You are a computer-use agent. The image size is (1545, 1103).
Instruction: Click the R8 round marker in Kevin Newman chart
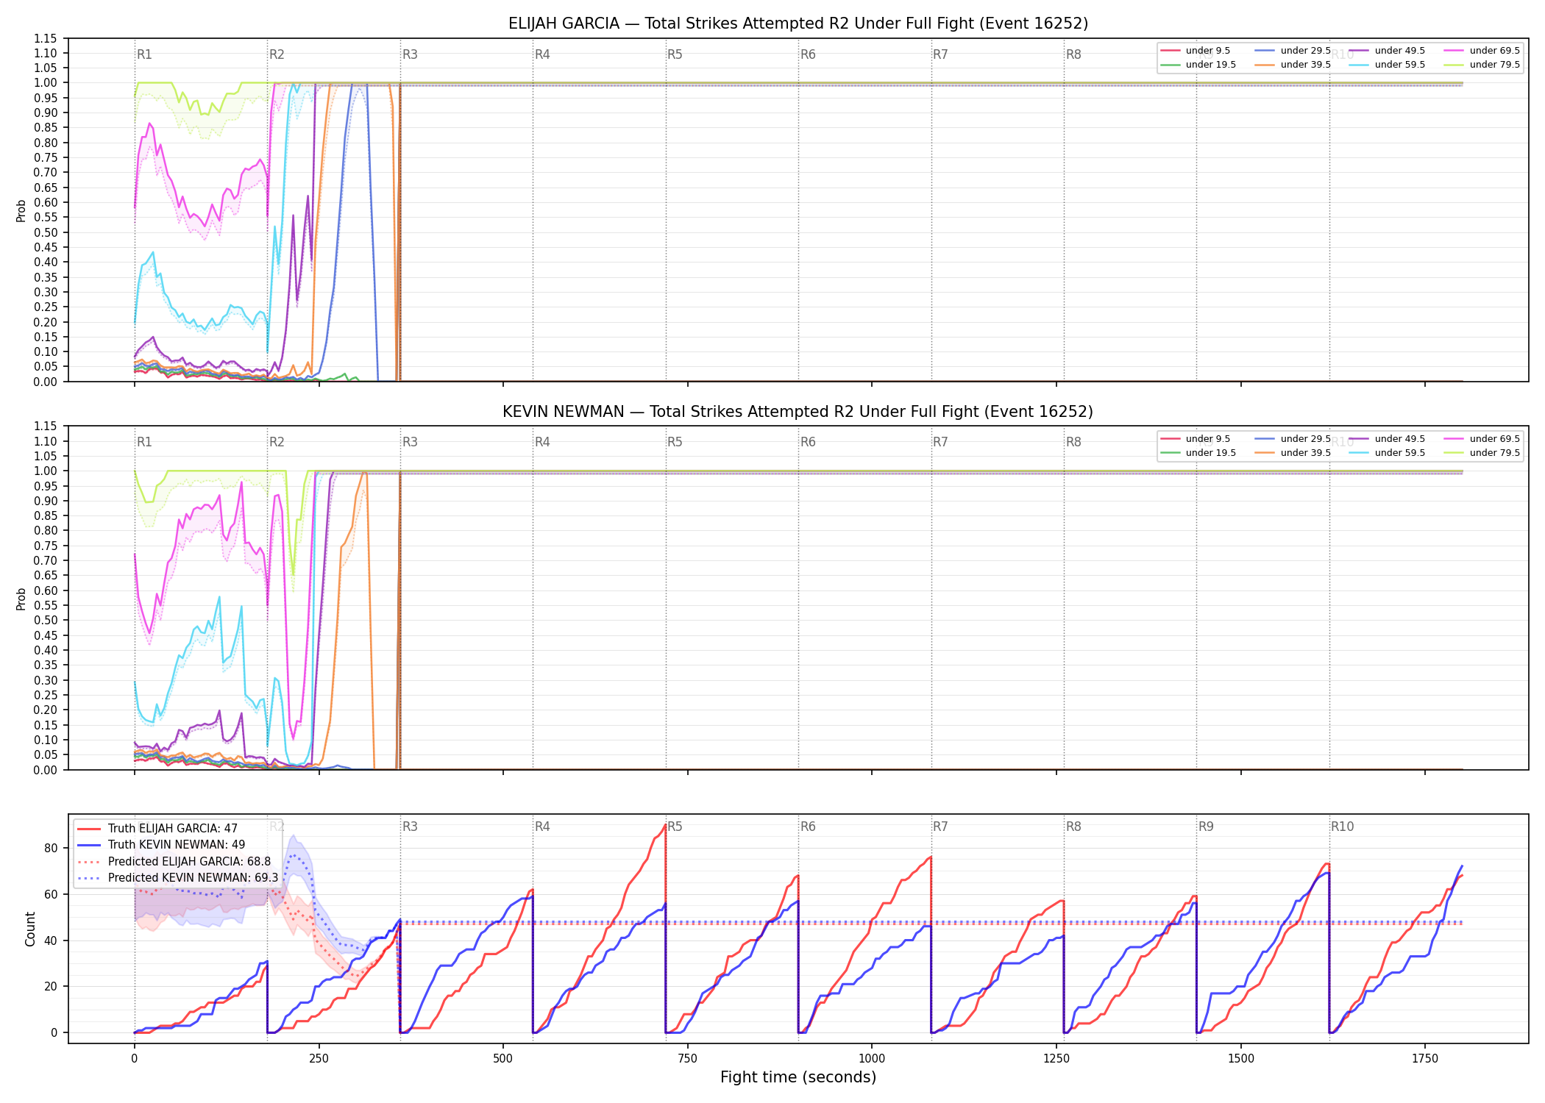pos(1073,442)
